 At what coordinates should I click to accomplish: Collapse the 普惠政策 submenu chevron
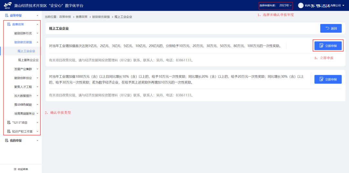[37, 24]
